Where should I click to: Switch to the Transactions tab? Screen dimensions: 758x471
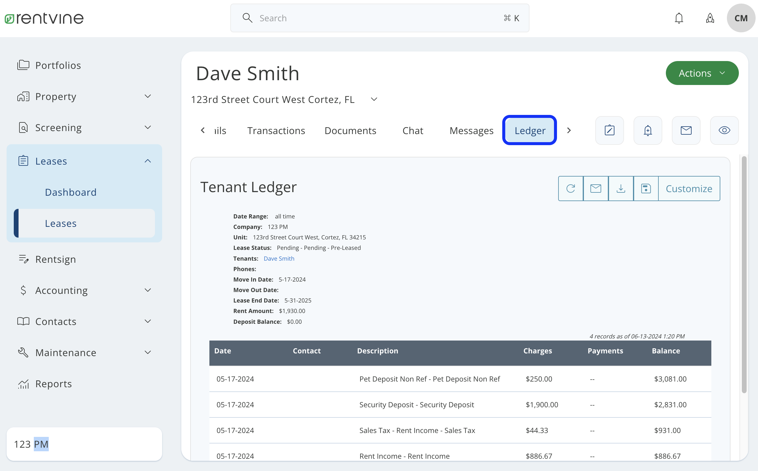pos(276,130)
